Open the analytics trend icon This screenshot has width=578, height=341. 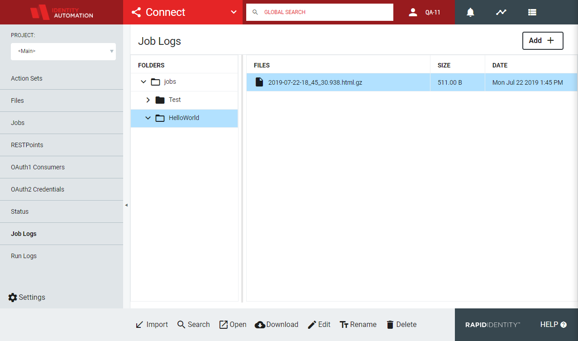[x=501, y=12]
